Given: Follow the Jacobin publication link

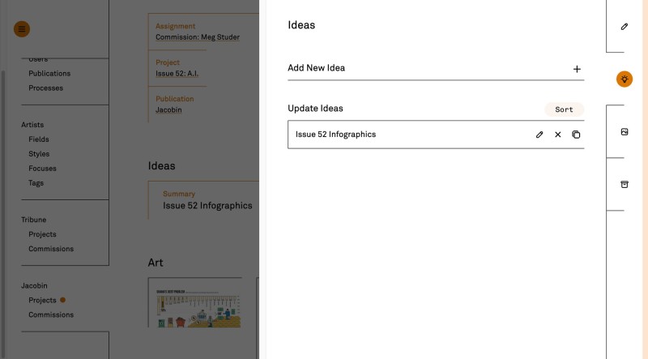Looking at the screenshot, I should 168,109.
